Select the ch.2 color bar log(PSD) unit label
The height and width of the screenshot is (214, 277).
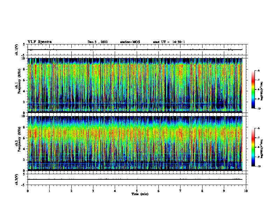262,149
